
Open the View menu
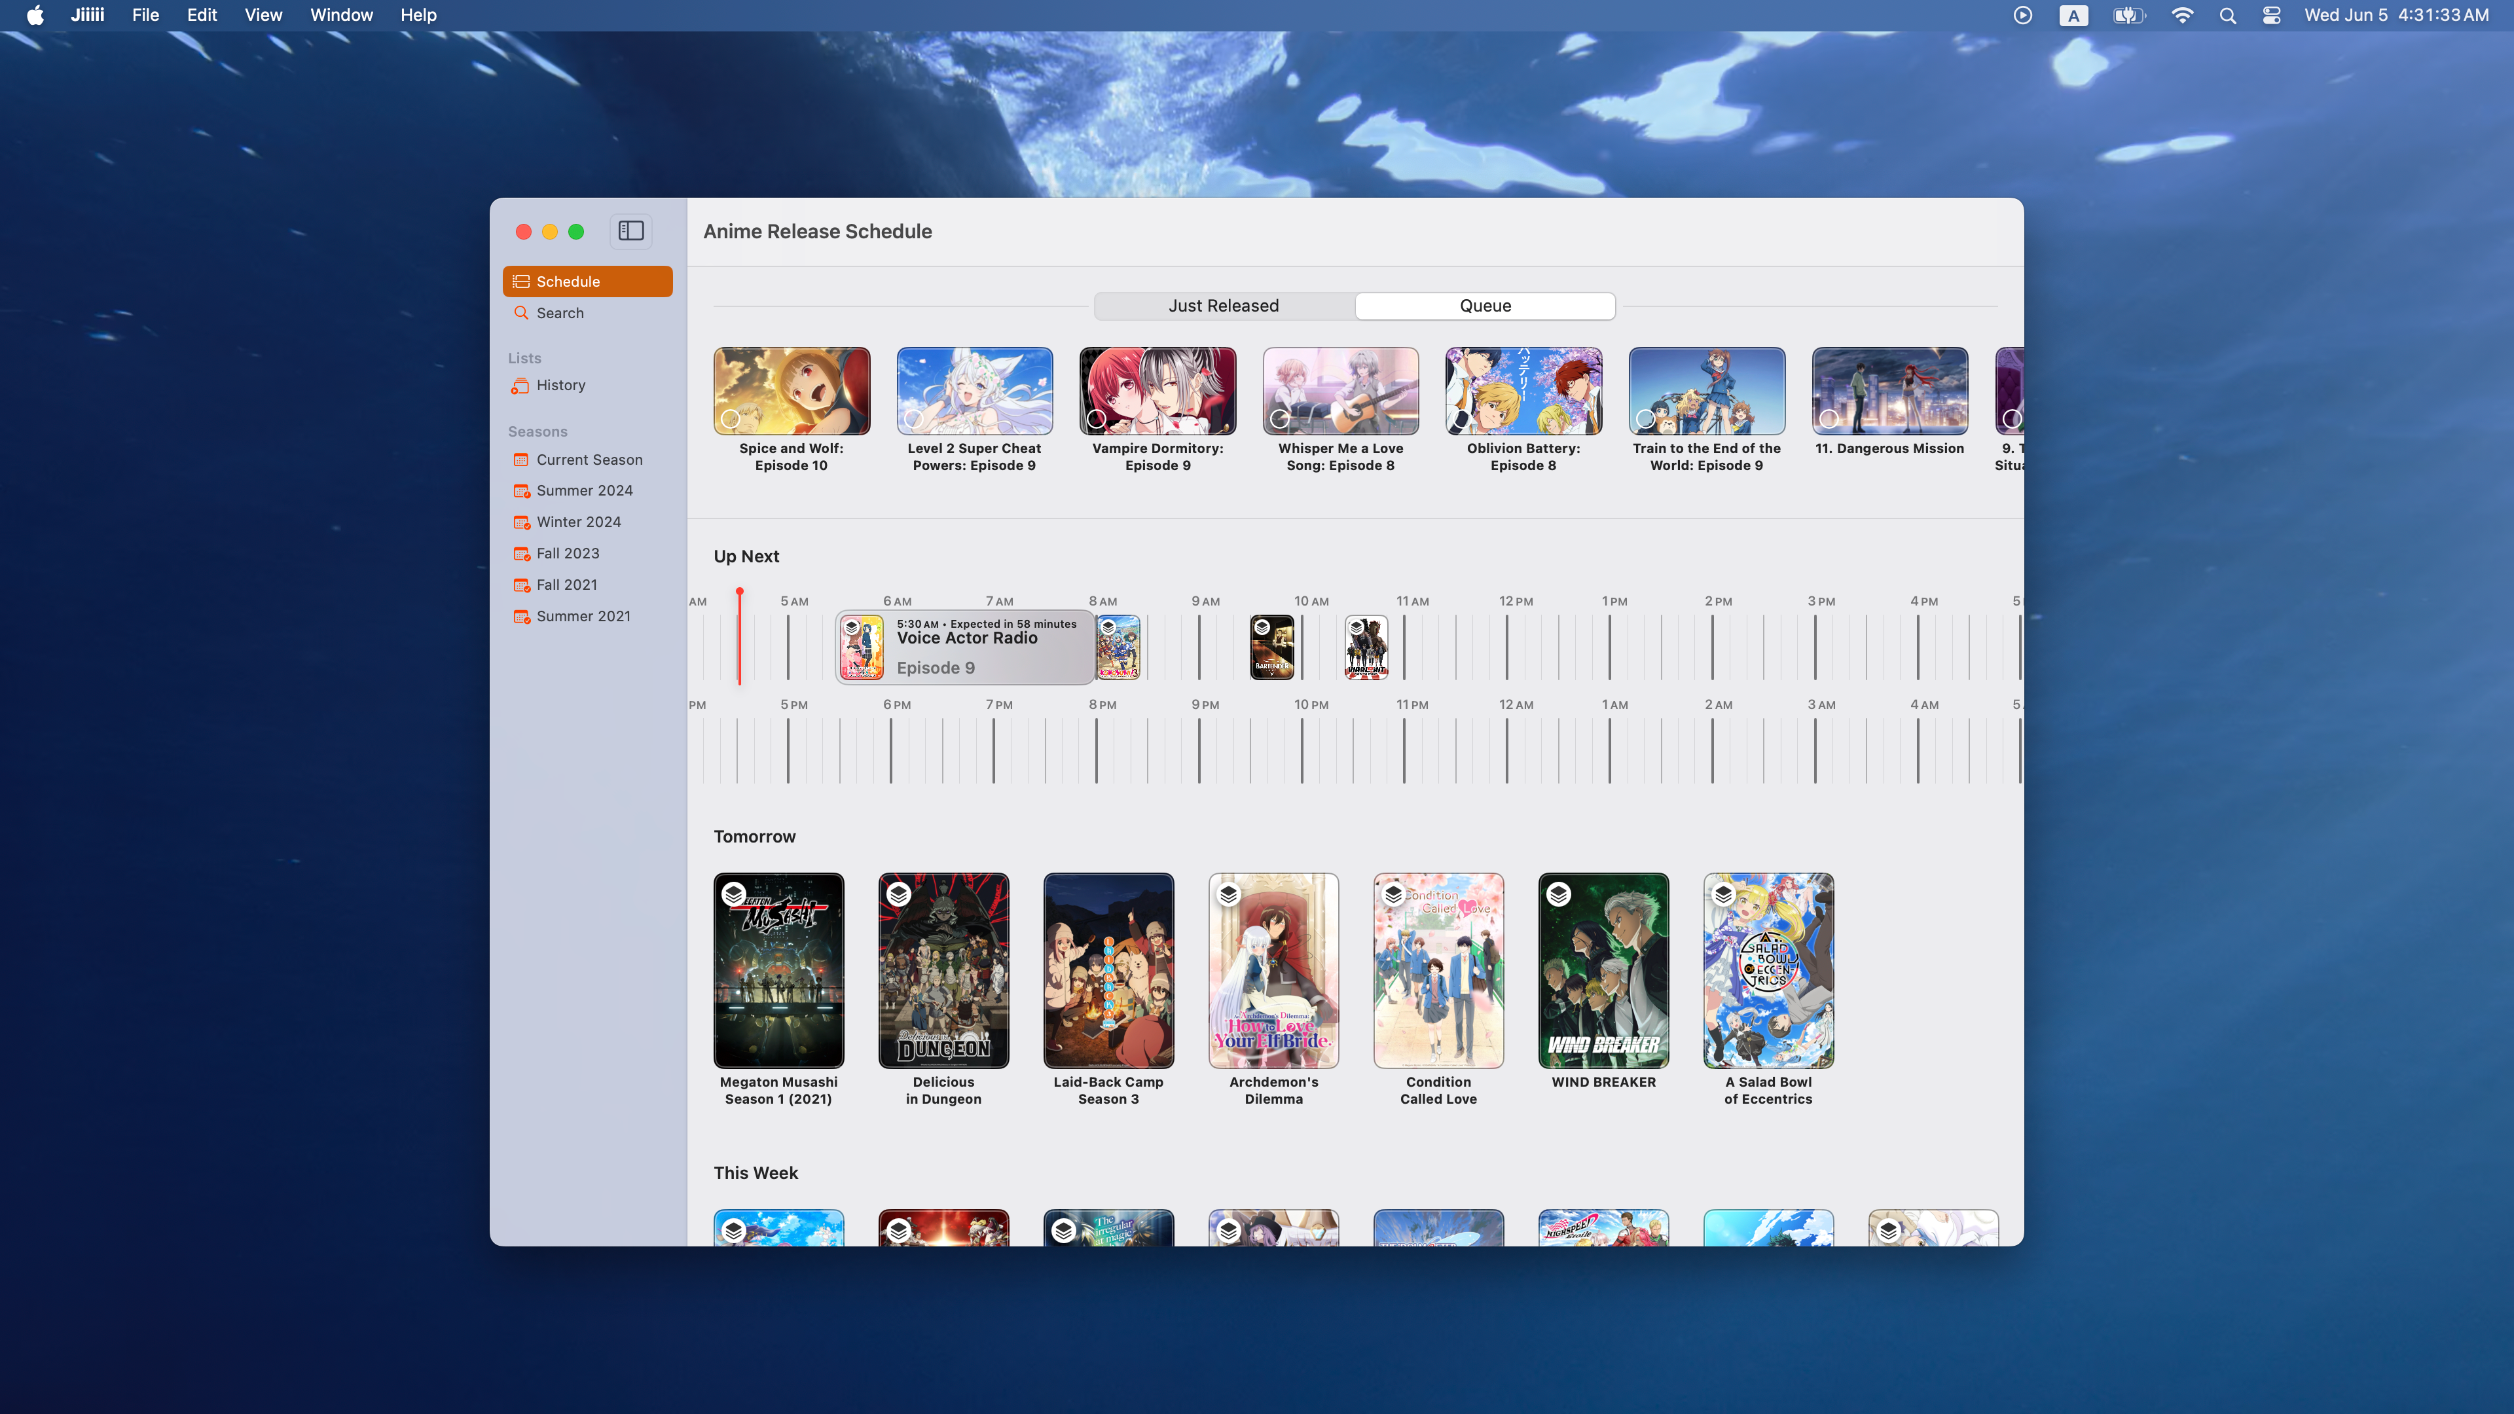click(x=263, y=14)
